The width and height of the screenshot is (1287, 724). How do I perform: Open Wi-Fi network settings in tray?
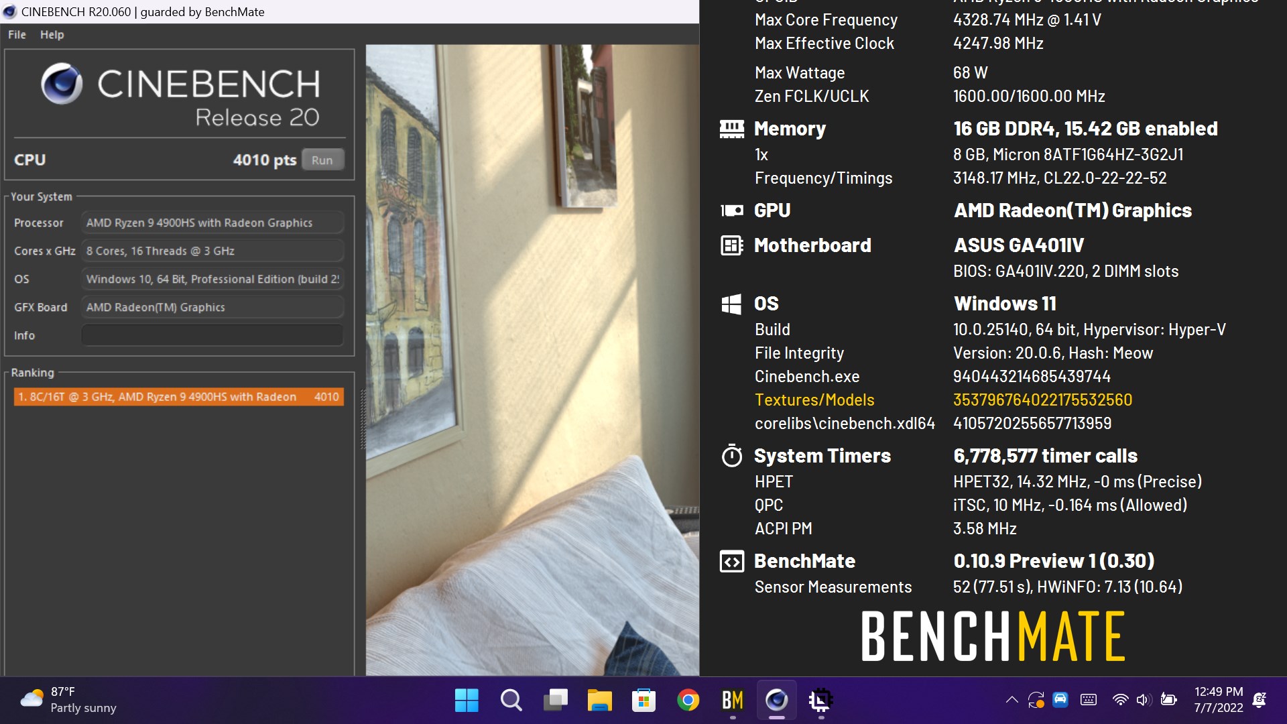point(1120,700)
